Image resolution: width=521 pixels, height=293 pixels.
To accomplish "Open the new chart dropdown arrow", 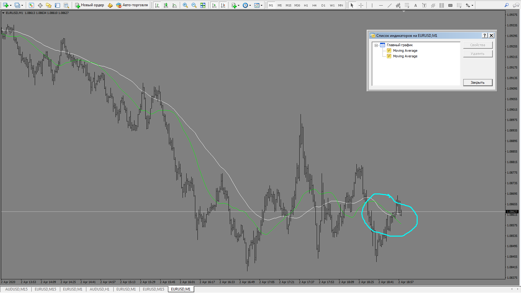I will click(11, 5).
